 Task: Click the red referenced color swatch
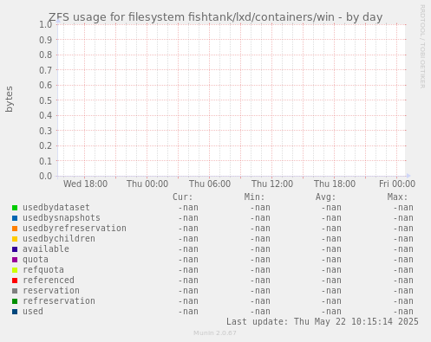click(15, 281)
